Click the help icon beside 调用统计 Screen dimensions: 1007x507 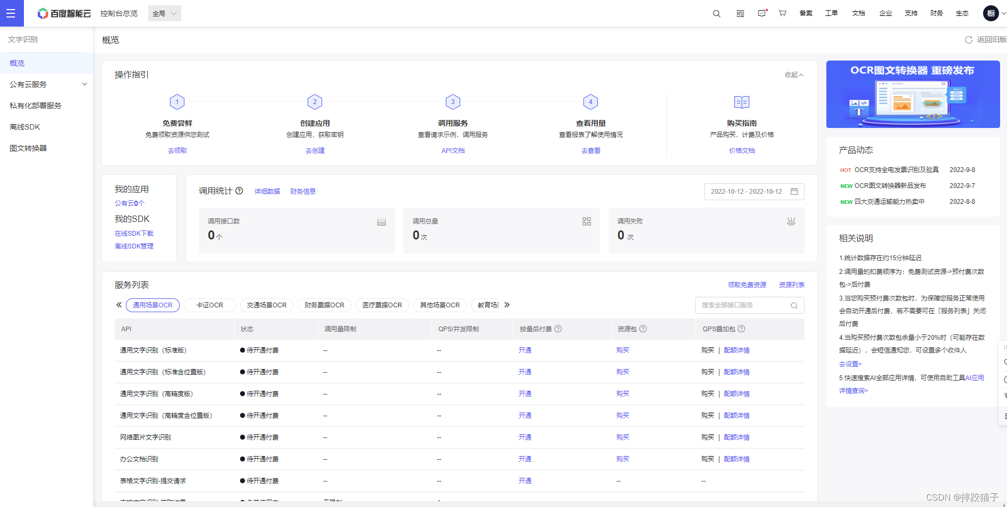tap(239, 191)
